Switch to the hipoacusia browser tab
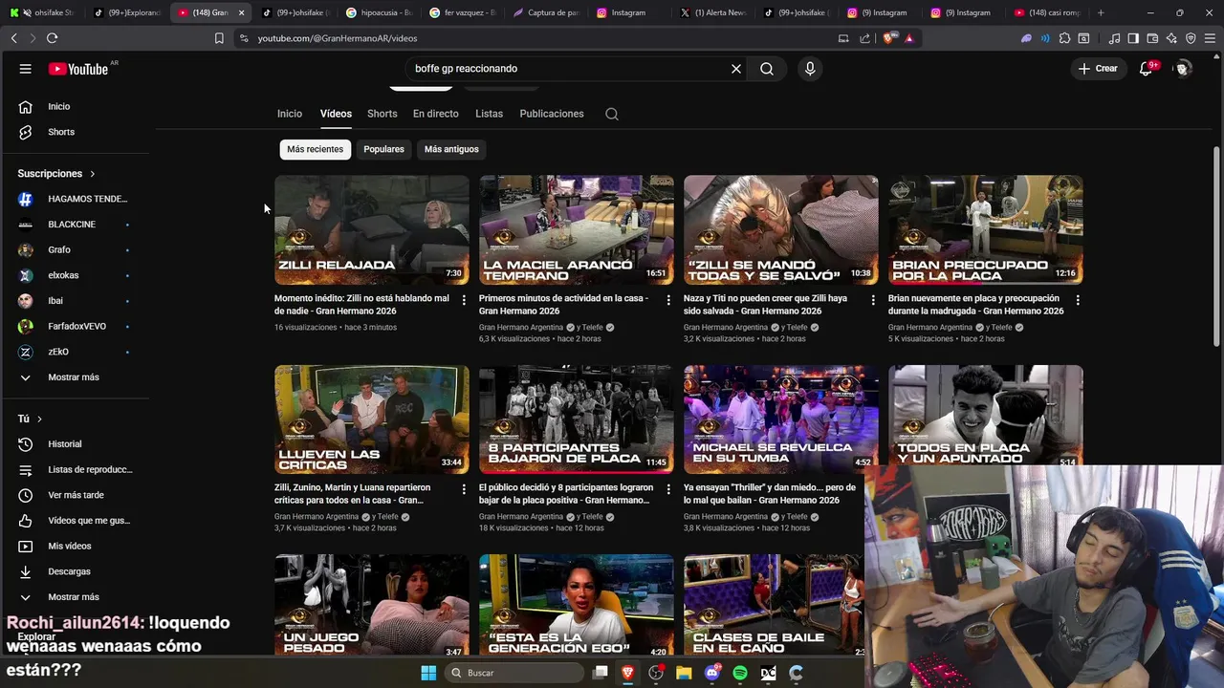This screenshot has height=688, width=1224. tap(379, 12)
